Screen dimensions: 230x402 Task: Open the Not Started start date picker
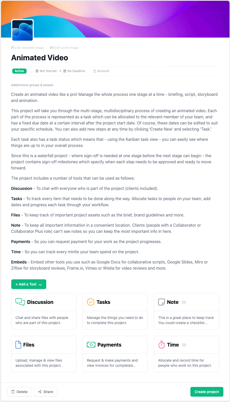pos(46,71)
